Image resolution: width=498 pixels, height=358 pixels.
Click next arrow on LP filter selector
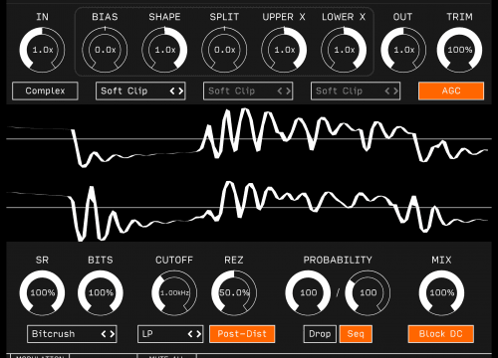[x=198, y=334]
